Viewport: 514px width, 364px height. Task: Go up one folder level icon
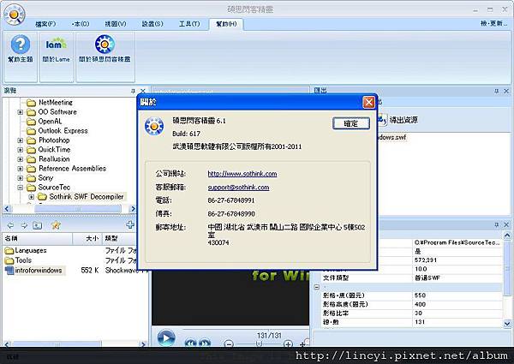[38, 225]
